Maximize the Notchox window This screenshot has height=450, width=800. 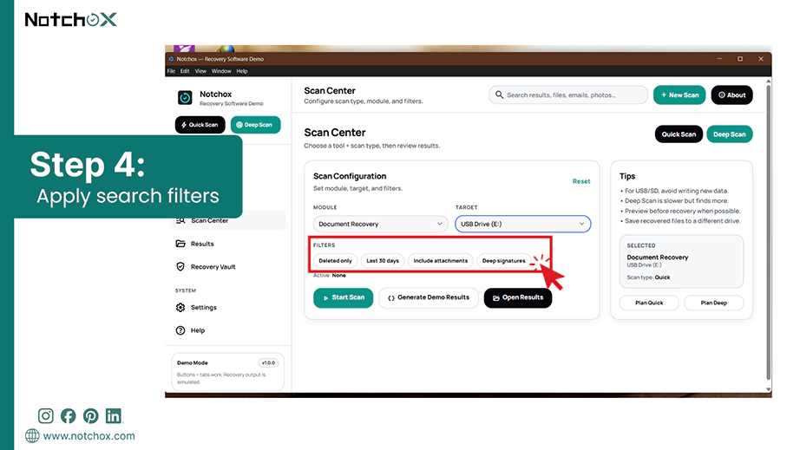coord(740,59)
